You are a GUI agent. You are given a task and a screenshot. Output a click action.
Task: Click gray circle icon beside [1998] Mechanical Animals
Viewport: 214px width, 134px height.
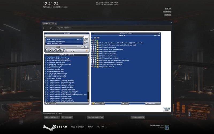click(92, 56)
